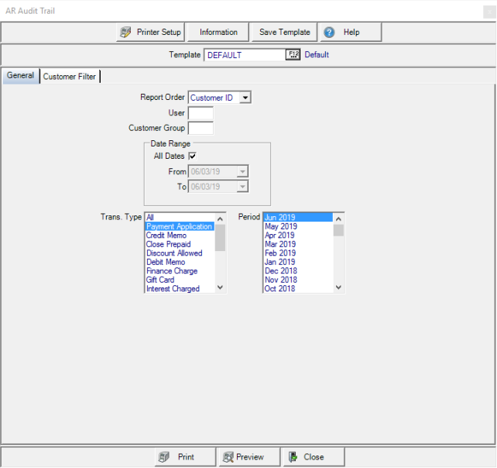The width and height of the screenshot is (497, 468).
Task: Click the Printer Setup icon button
Action: [126, 33]
